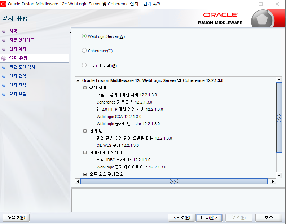This screenshot has height=224, width=286.
Task: Select 관리 콘솔 추가 언어 도움말 파일 row
Action: [x=134, y=138]
